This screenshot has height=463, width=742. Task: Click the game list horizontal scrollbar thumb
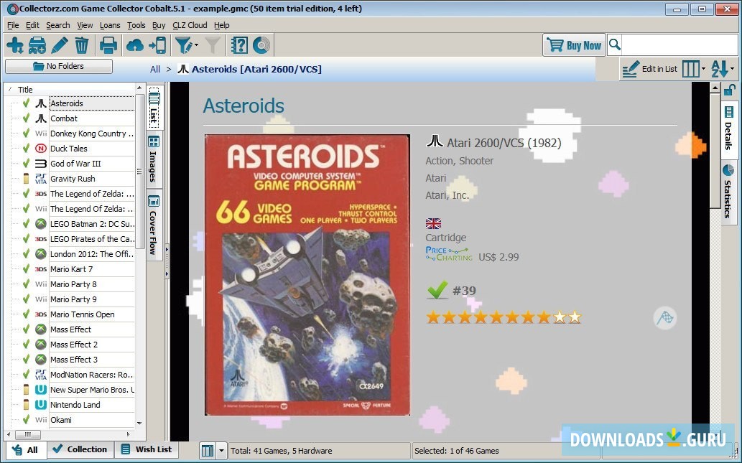click(27, 434)
